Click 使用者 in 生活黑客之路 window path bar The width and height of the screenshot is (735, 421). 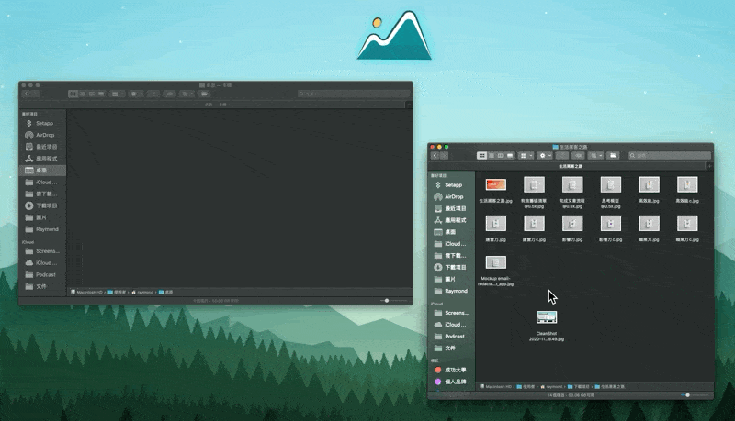(526, 387)
